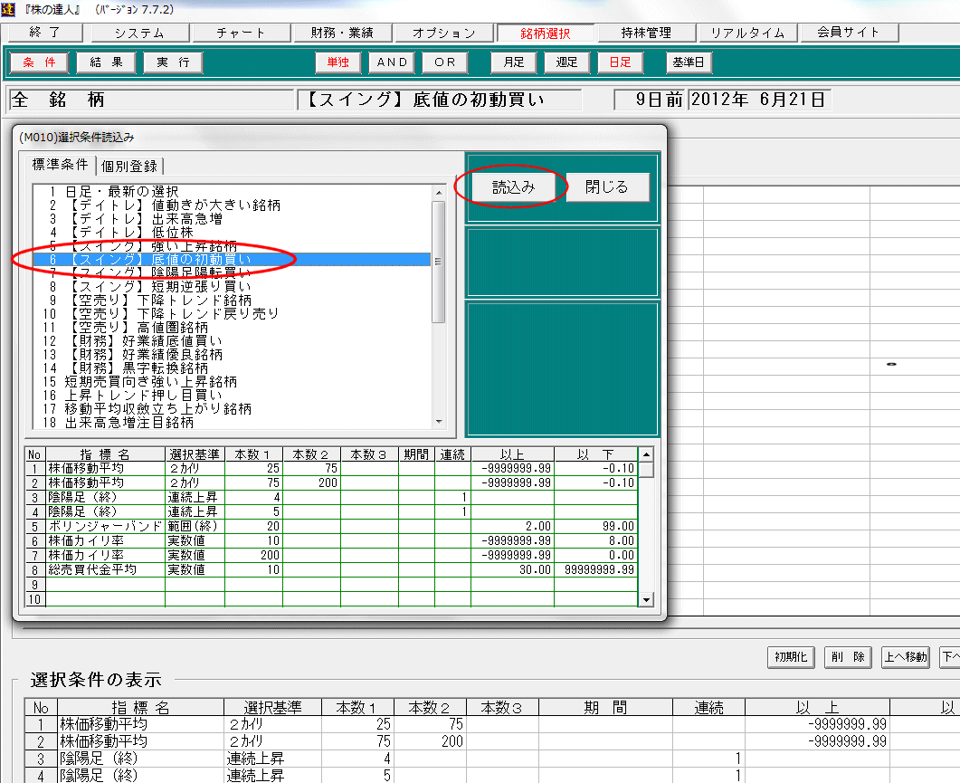Open the 会員サイト menu

tap(850, 33)
